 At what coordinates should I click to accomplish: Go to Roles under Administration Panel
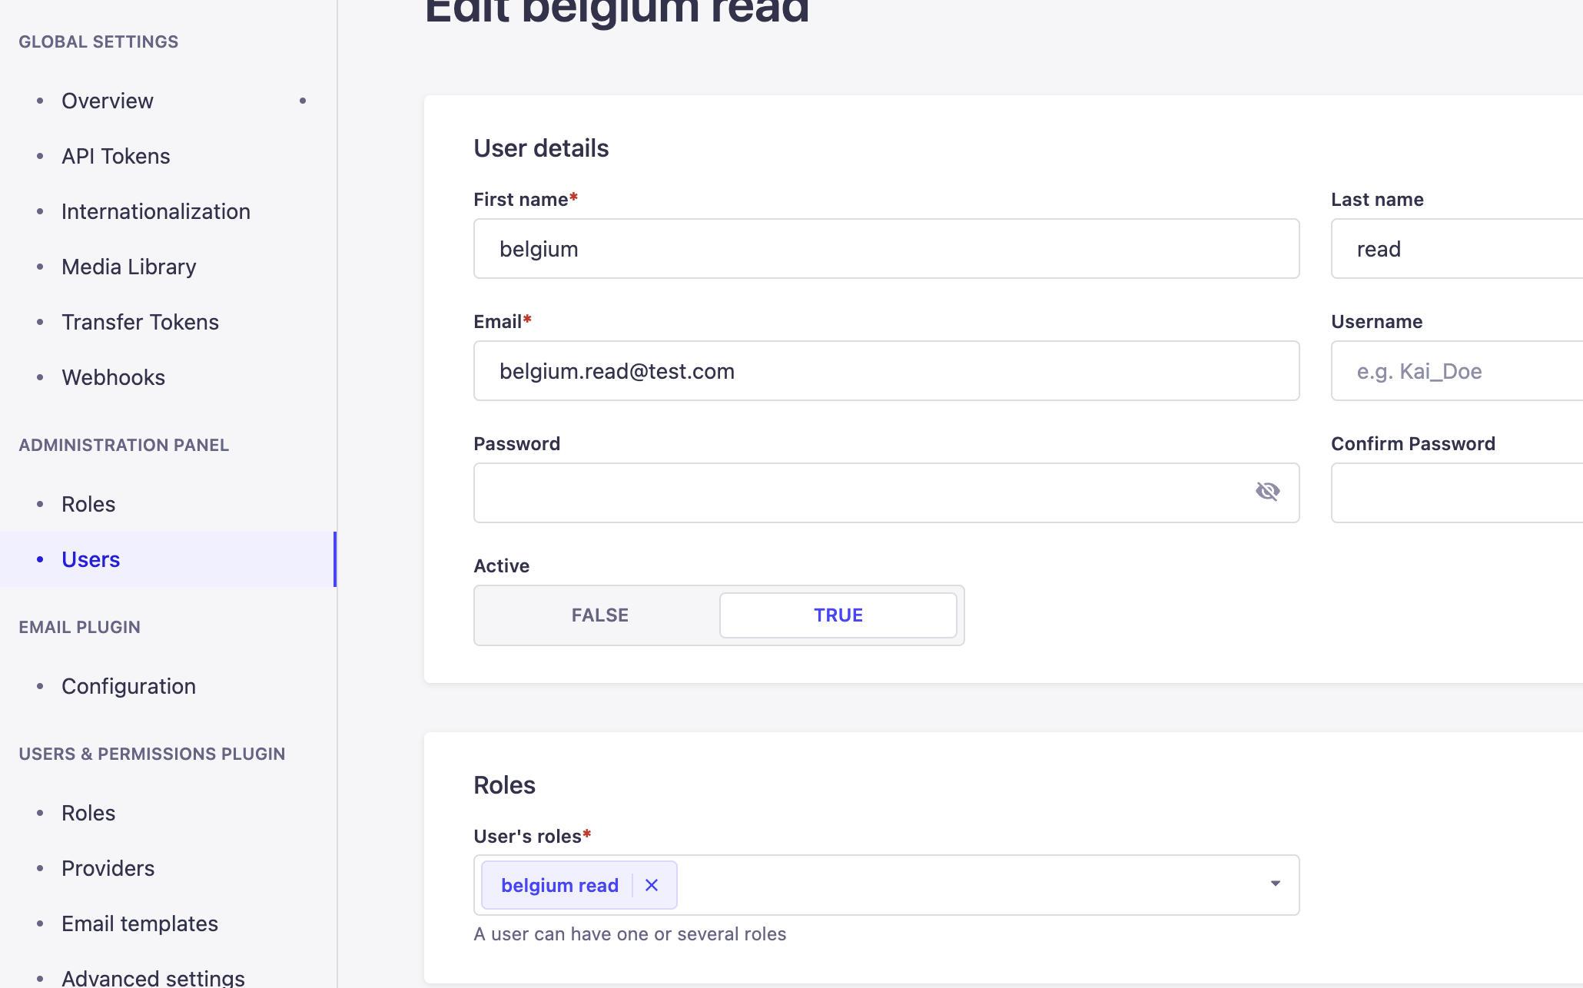pos(88,503)
